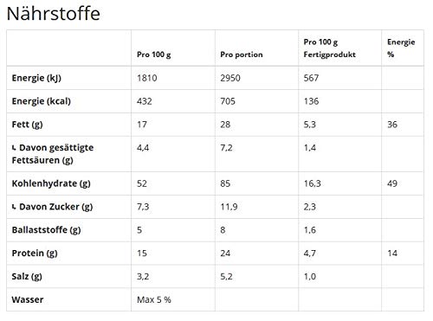Click the 49 energy percent value
Image resolution: width=433 pixels, height=321 pixels.
coord(392,183)
